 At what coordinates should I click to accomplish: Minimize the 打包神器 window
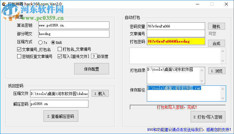pos(198,4)
